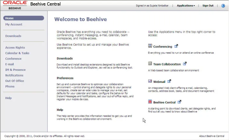The height and width of the screenshot is (140, 229).
Task: Open IM & Presence settings
Action: pyautogui.click(x=15, y=70)
